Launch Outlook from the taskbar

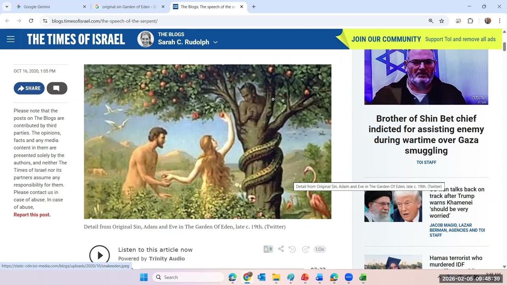tap(261, 277)
